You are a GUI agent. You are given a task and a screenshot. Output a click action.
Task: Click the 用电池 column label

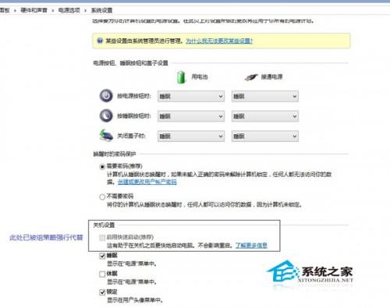tap(200, 77)
